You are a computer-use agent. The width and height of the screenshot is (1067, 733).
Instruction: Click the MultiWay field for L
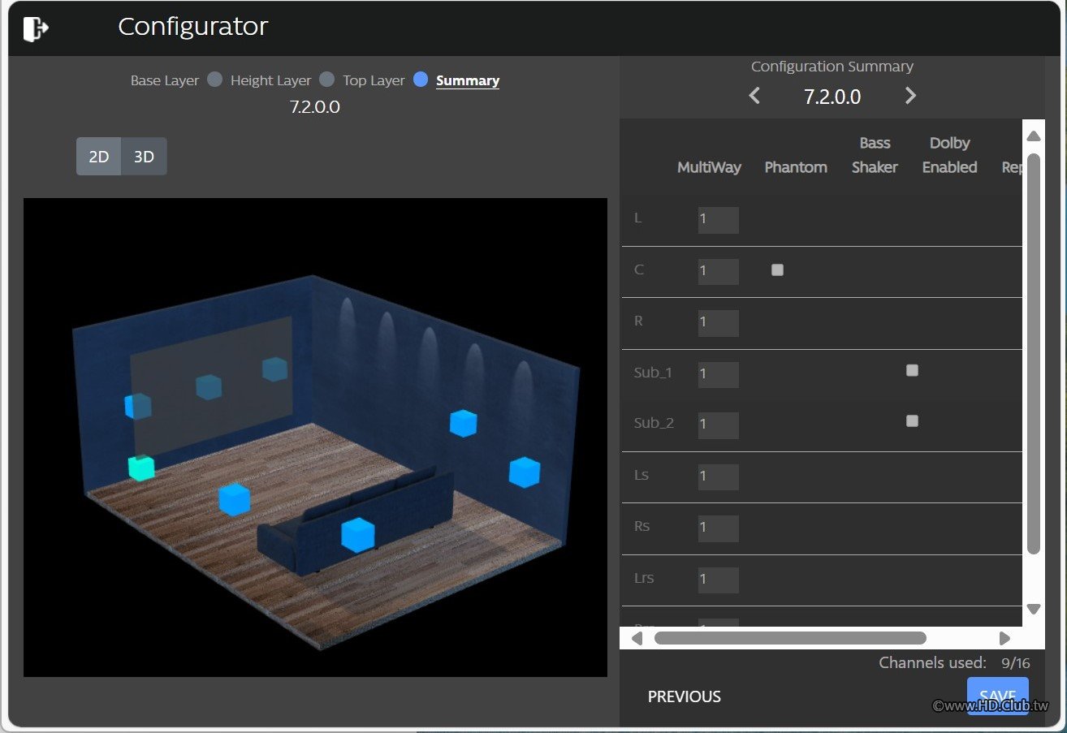719,220
